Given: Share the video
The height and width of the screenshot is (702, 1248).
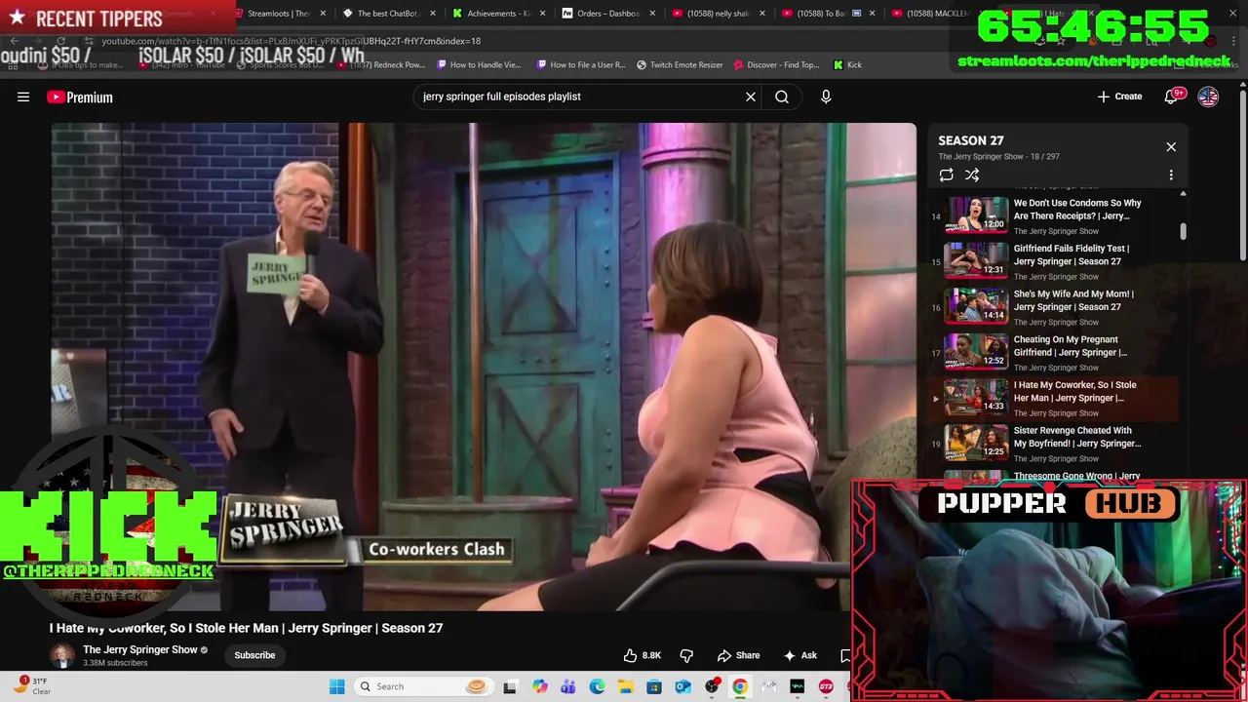Looking at the screenshot, I should (738, 655).
